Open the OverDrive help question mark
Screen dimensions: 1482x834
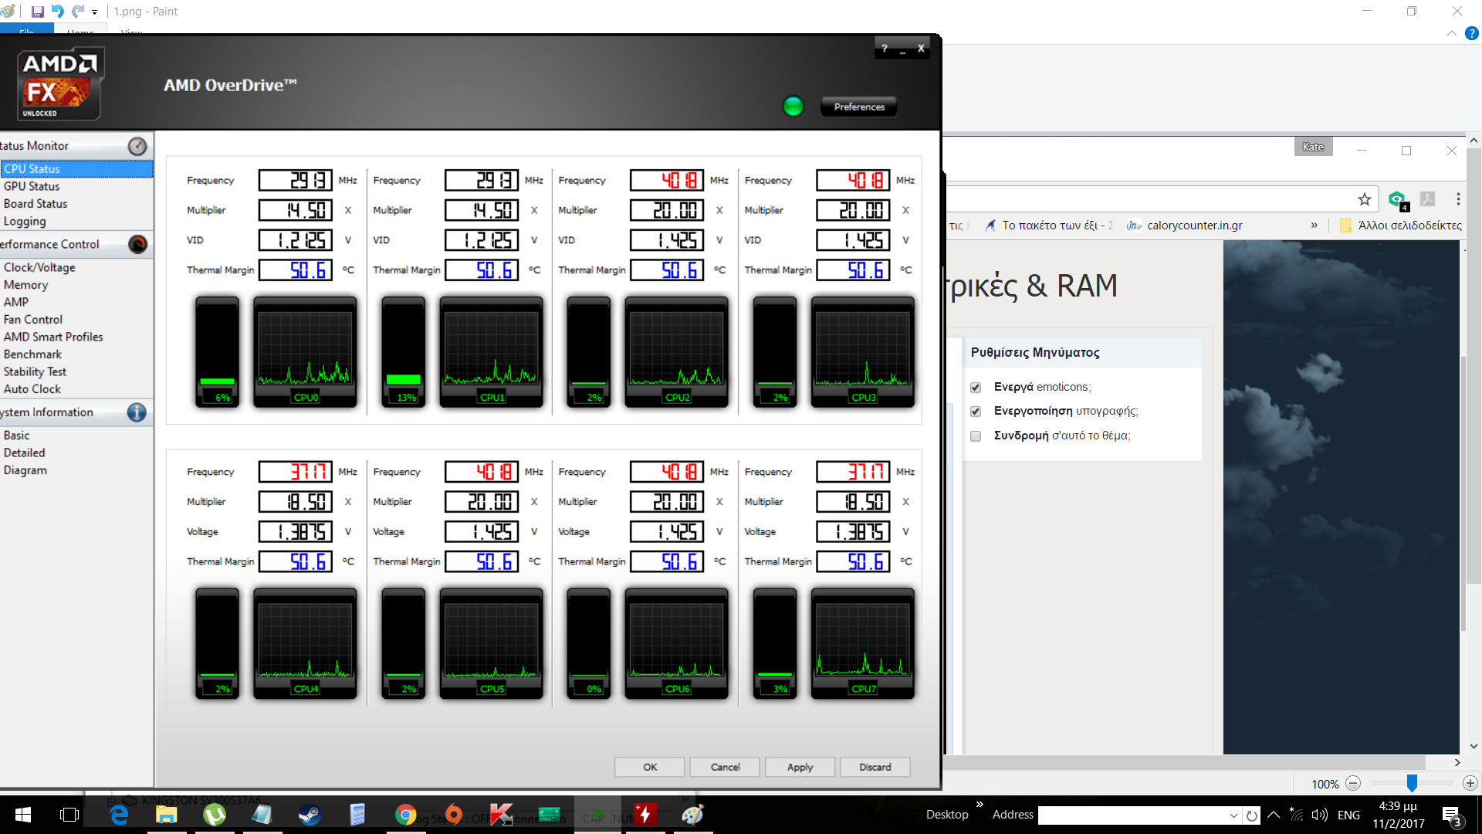[885, 48]
